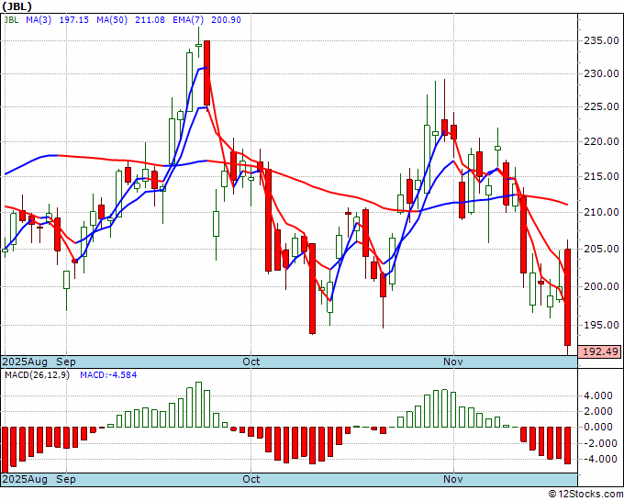Click the 225.00 price axis label
Image resolution: width=624 pixels, height=501 pixels.
tap(601, 106)
